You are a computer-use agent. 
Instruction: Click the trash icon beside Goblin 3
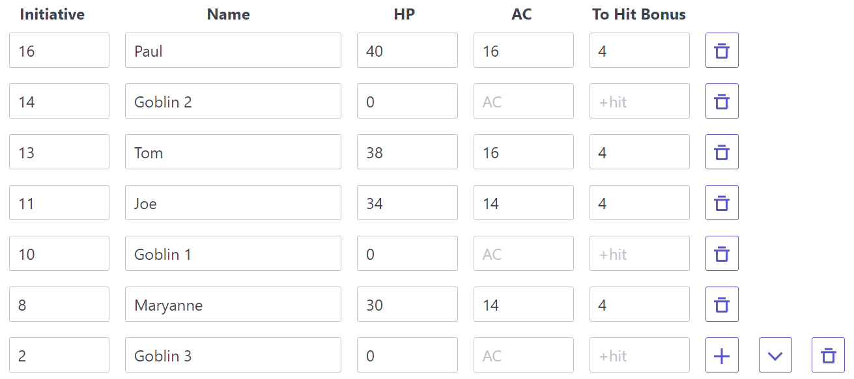[828, 355]
